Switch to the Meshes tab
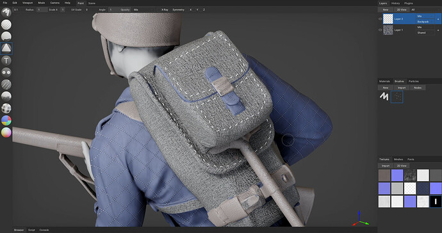Screen dimensions: 442x233 pyautogui.click(x=398, y=159)
